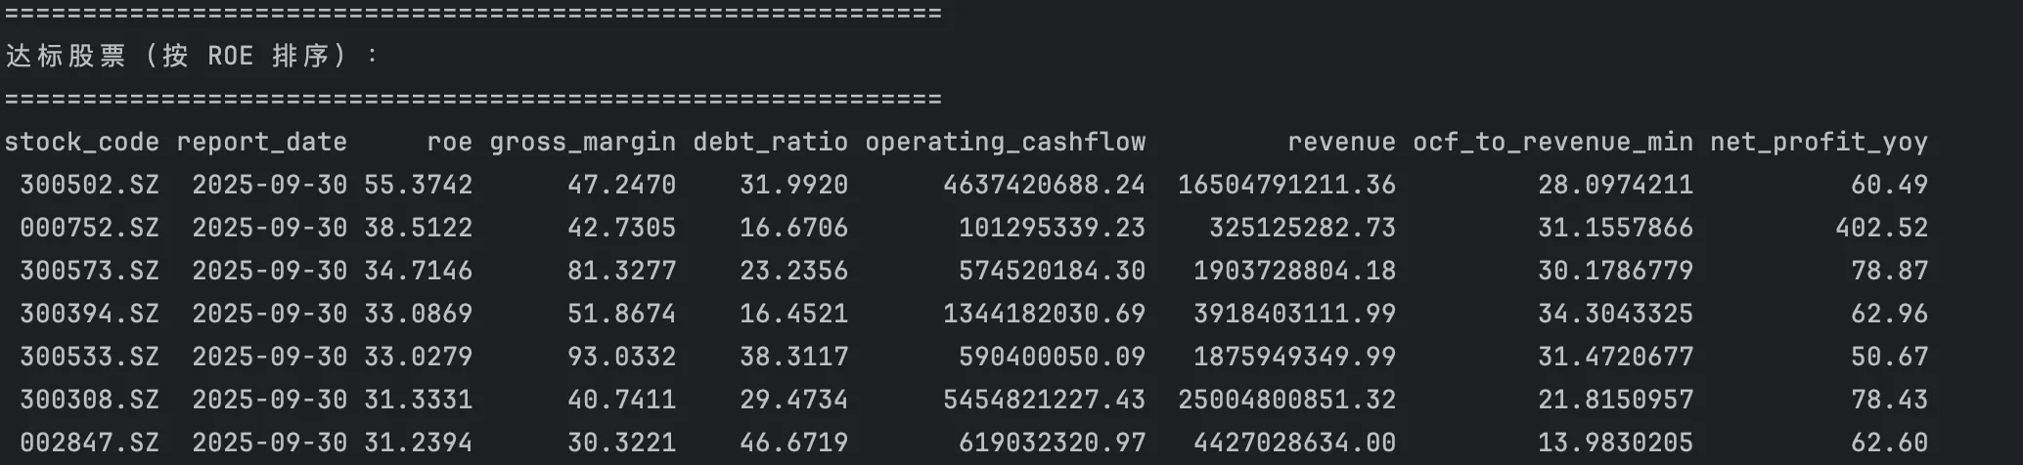The width and height of the screenshot is (2023, 465).
Task: Click operating cashflow value 4637420688.24
Action: tap(1044, 186)
